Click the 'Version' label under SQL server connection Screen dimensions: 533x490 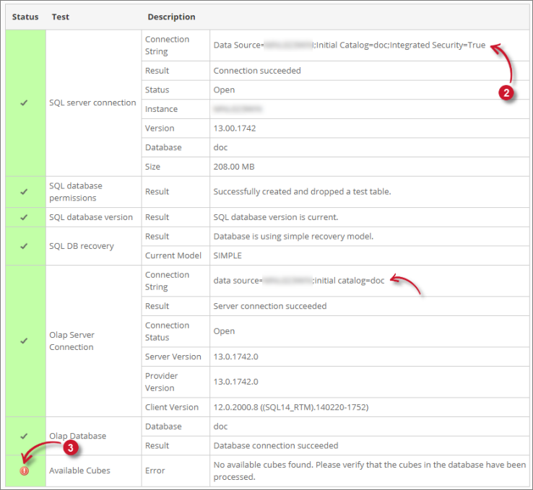[160, 128]
